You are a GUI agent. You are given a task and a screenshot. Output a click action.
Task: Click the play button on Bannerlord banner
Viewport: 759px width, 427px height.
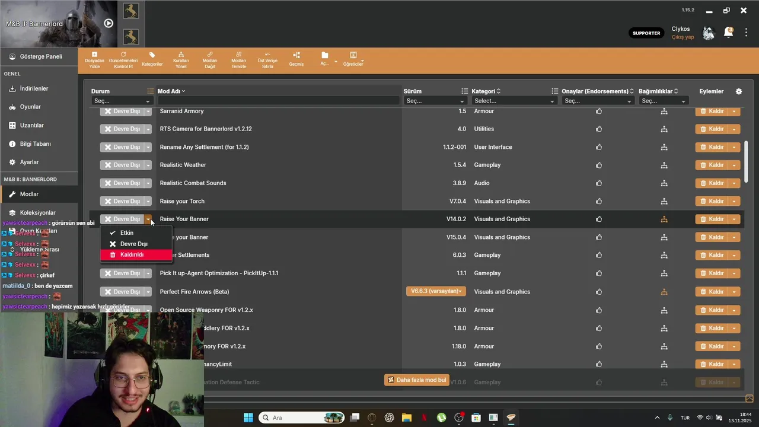[x=109, y=23]
